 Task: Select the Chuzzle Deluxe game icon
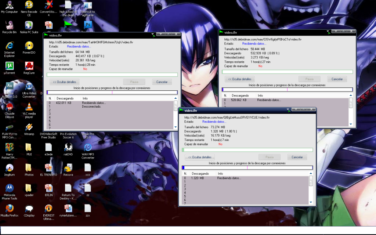(x=9, y=110)
